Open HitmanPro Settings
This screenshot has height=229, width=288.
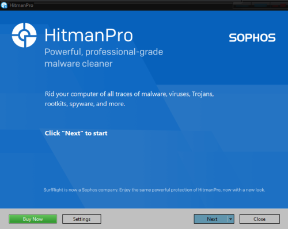coord(82,219)
